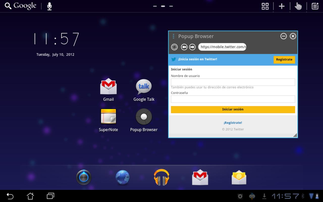Screen dimensions: 323x202
Task: Open the Popup Browser three-dot menu
Action: click(x=173, y=36)
